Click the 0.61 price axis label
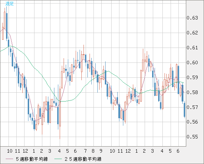 coord(192,48)
